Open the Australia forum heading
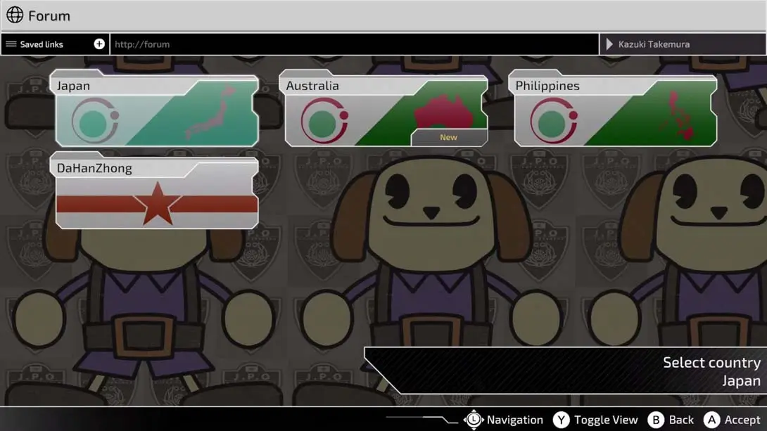This screenshot has height=431, width=767. coord(312,86)
